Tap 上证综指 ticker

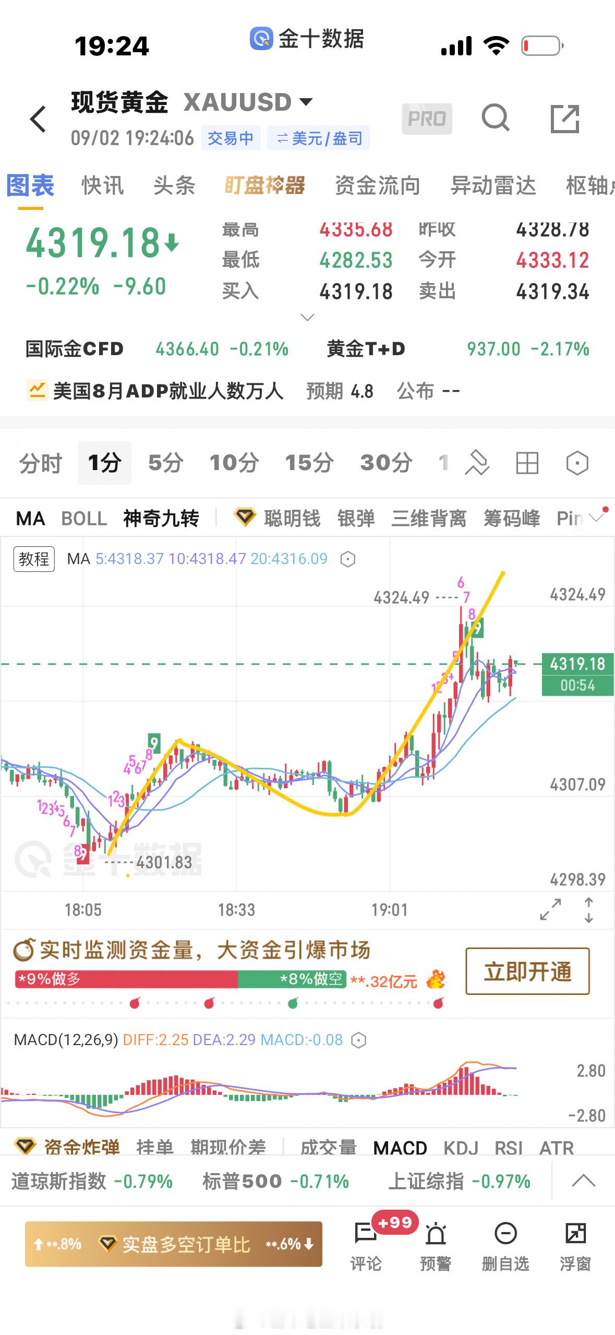(x=459, y=1181)
